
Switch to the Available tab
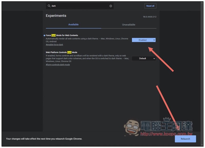[x=73, y=24]
